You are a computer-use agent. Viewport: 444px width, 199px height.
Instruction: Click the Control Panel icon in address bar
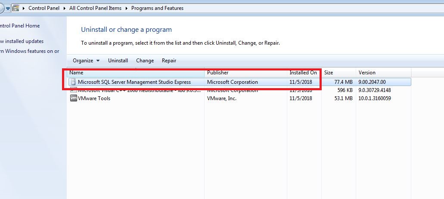pyautogui.click(x=16, y=8)
